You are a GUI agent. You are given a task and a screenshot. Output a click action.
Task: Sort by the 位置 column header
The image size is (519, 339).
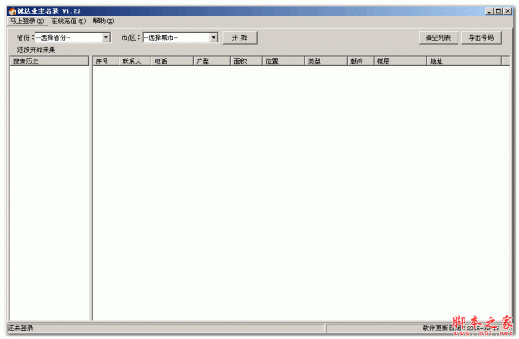284,61
